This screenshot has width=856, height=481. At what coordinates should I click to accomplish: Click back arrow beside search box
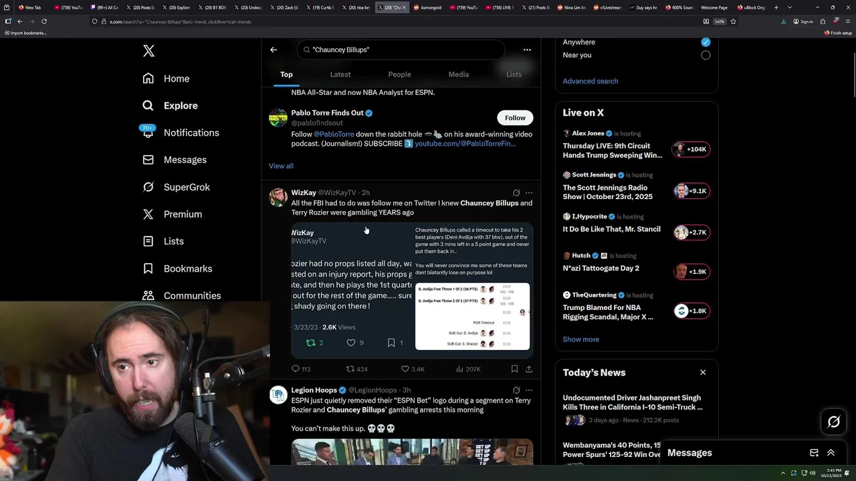pyautogui.click(x=274, y=49)
